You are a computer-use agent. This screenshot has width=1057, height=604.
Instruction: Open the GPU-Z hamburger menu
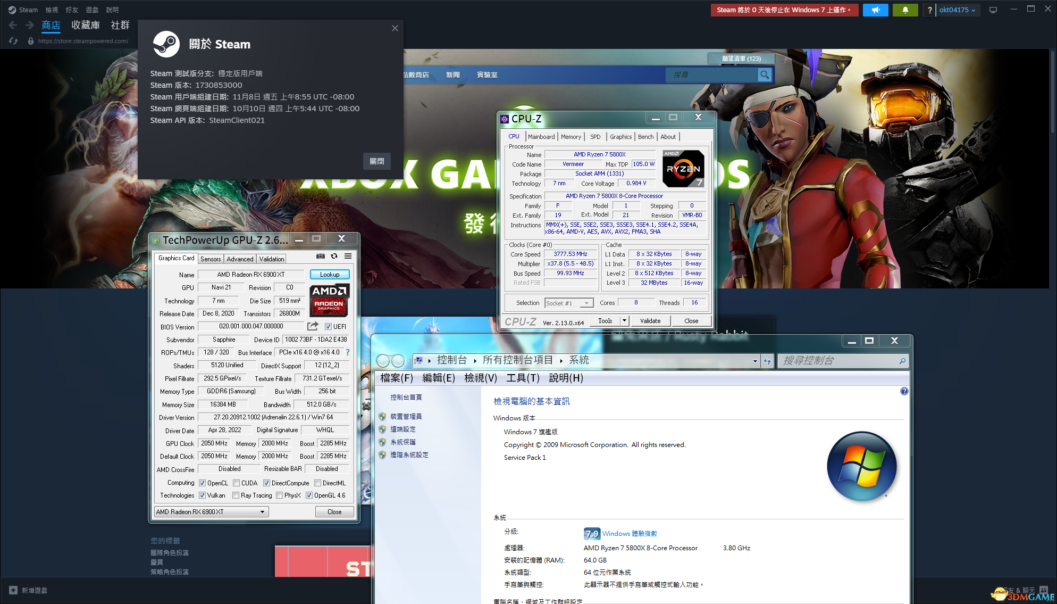tap(348, 256)
